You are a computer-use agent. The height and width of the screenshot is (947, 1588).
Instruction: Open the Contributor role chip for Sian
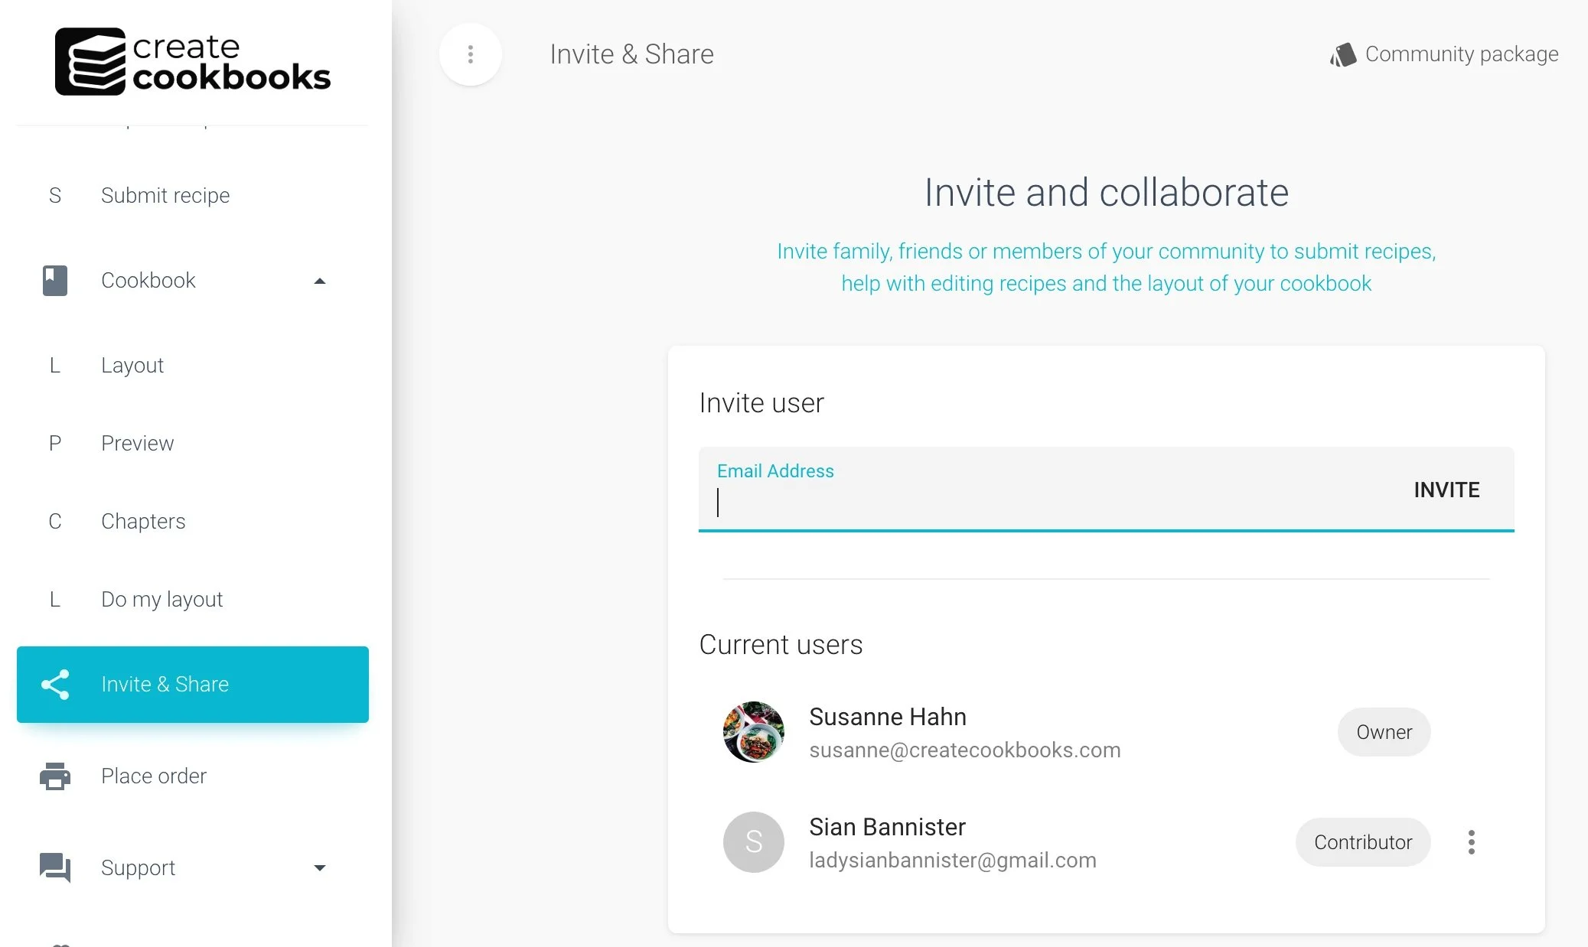tap(1362, 842)
